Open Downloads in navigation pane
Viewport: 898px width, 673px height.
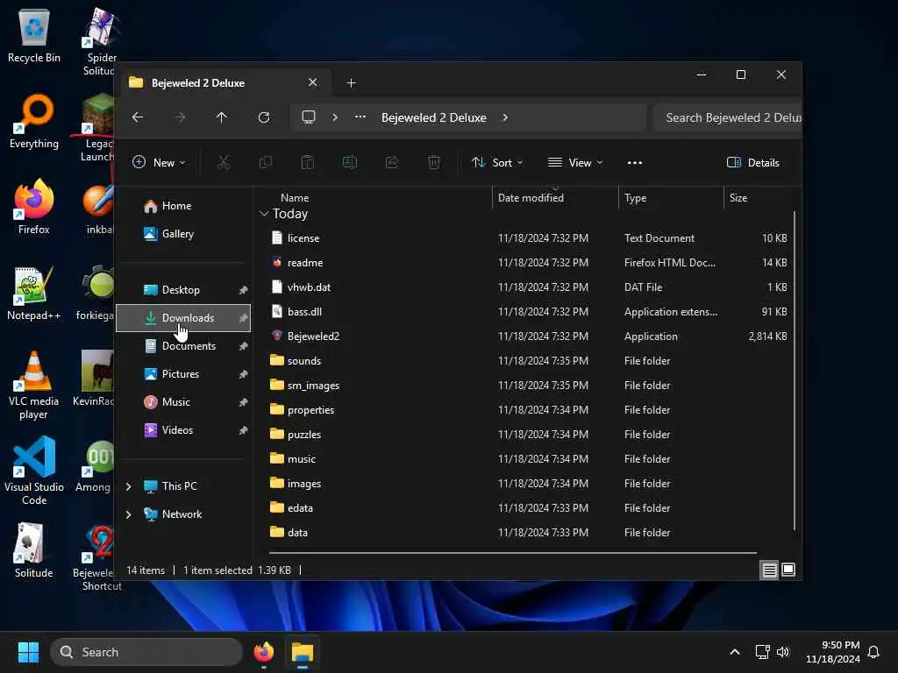(x=184, y=318)
